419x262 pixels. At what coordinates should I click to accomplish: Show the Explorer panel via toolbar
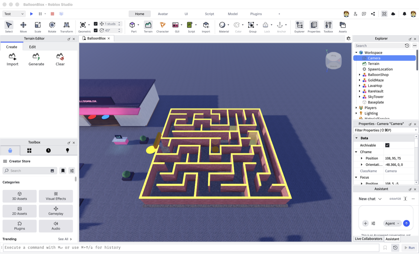(299, 27)
